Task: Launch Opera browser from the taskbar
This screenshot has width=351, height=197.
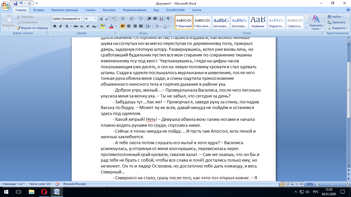Action: tap(44, 192)
